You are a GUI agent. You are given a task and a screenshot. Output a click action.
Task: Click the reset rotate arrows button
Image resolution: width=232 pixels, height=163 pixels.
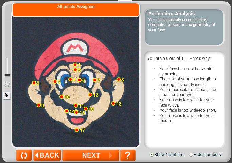click(x=24, y=155)
